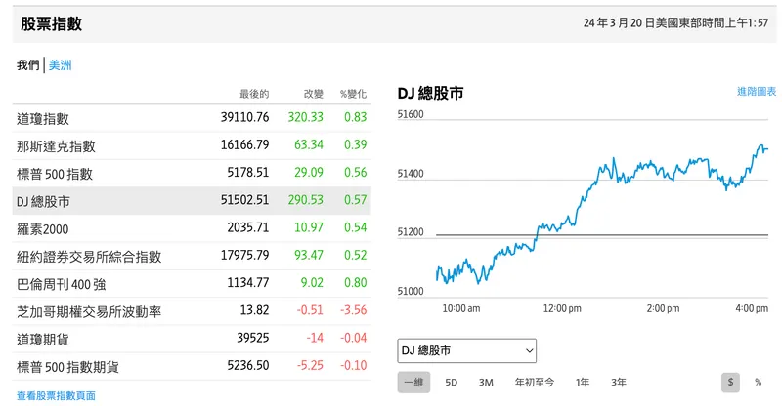The image size is (782, 406).
Task: Select the 年初至今 range
Action: coord(534,383)
